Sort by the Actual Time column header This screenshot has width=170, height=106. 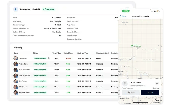tap(68, 53)
